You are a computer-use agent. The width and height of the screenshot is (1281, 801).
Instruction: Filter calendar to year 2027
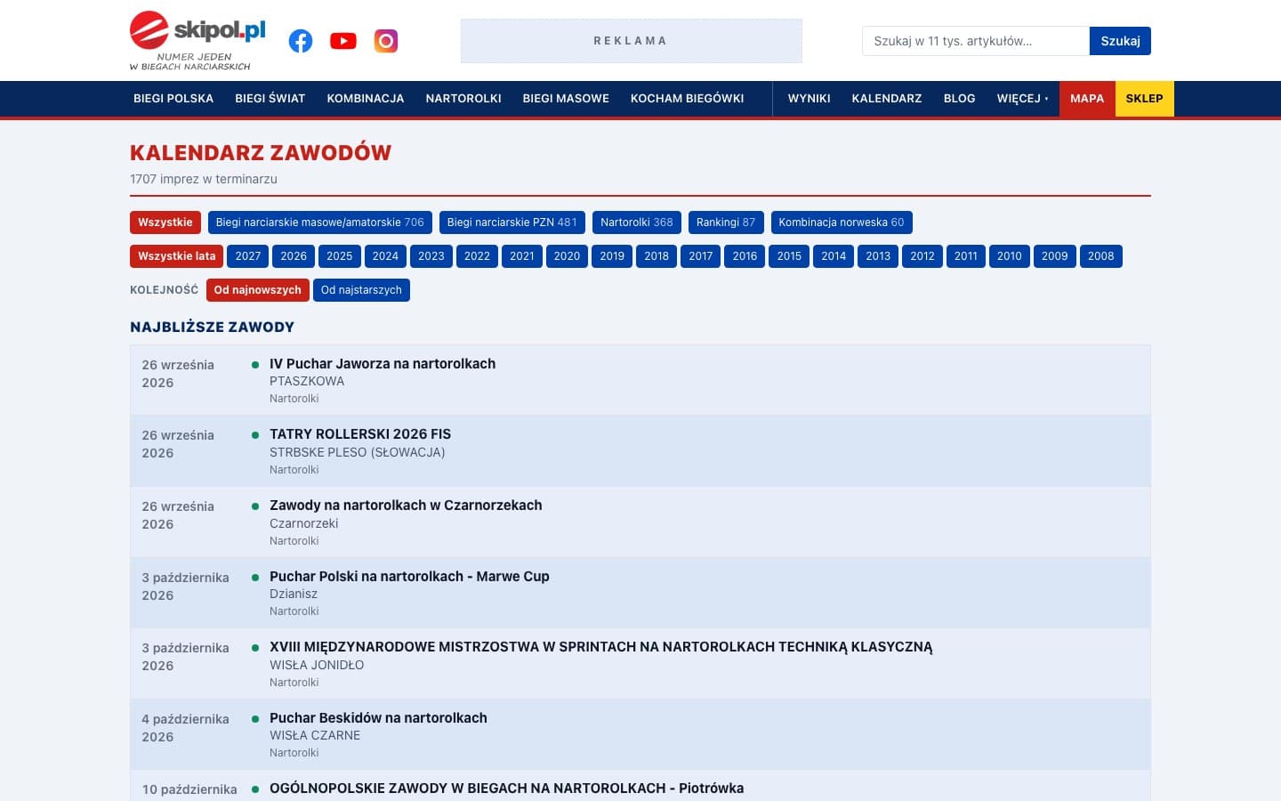[248, 256]
